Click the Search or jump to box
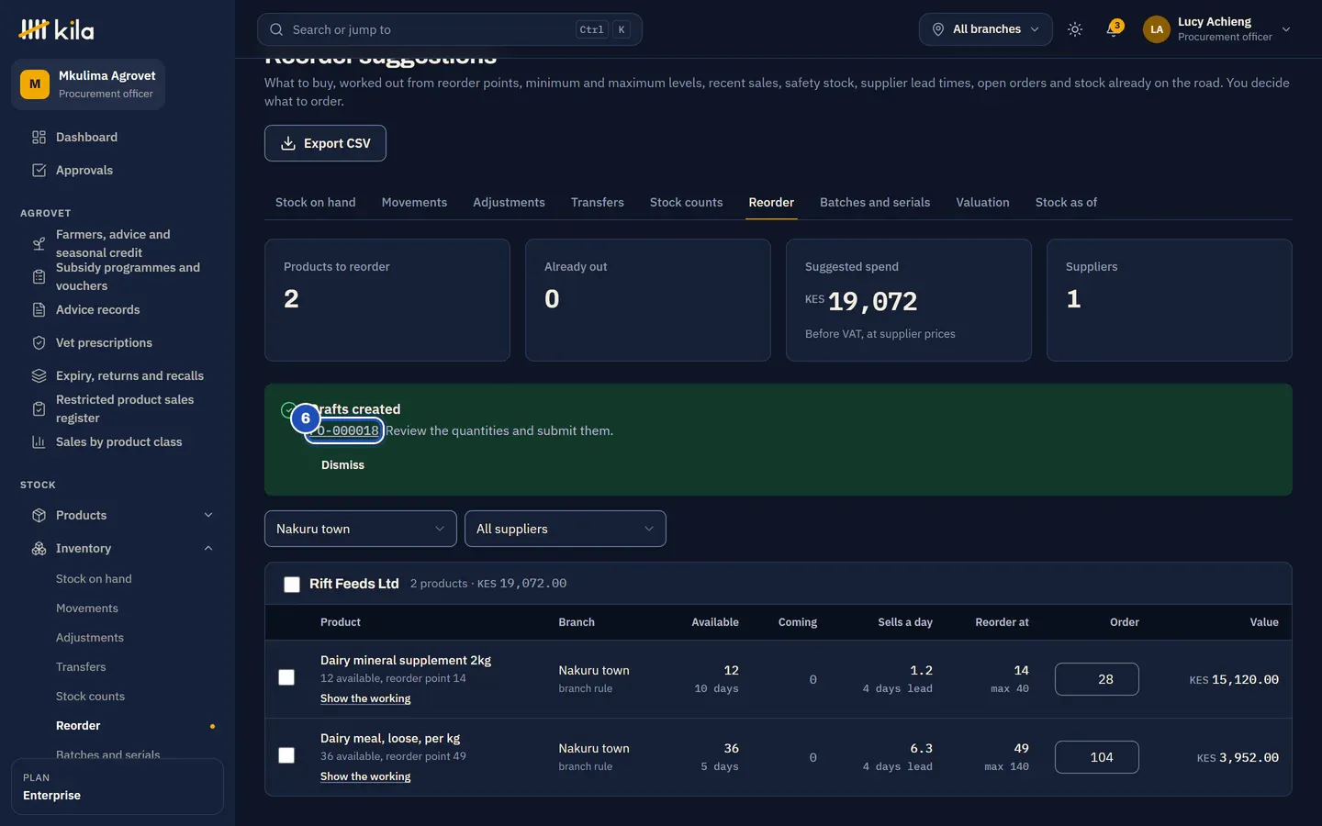1322x826 pixels. coord(450,29)
